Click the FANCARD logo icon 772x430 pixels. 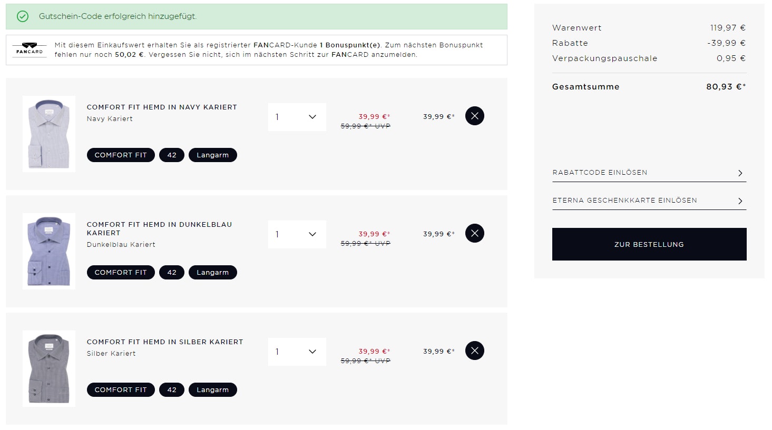click(30, 49)
